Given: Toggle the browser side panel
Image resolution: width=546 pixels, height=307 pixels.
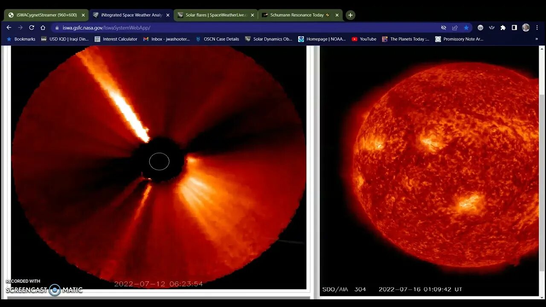Looking at the screenshot, I should 514,27.
